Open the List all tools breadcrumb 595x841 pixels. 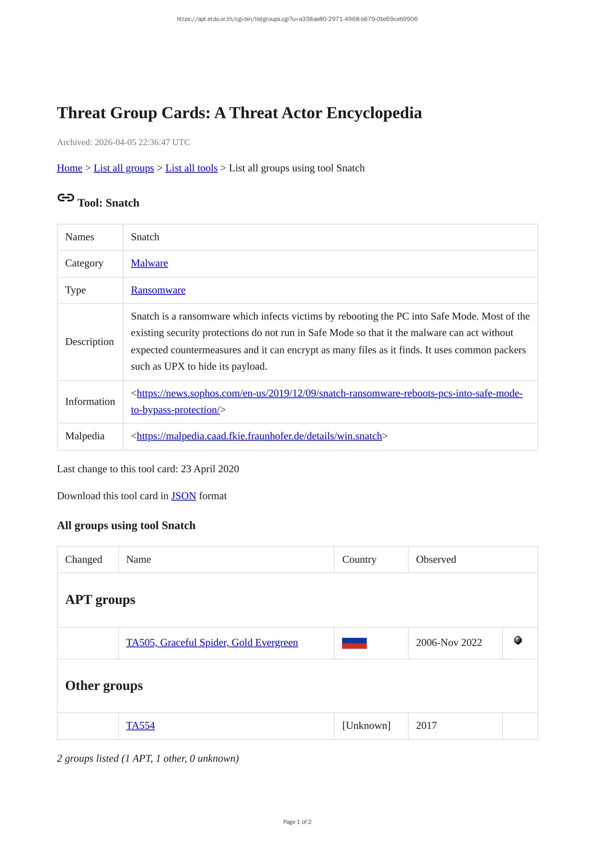point(191,168)
